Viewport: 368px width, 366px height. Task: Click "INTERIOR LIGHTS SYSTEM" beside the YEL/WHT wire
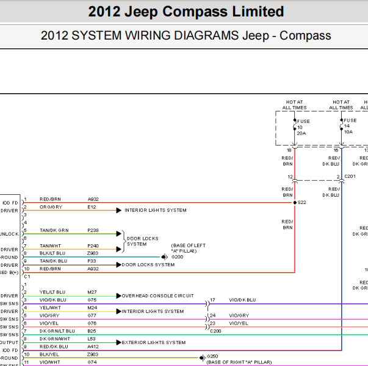point(153,311)
